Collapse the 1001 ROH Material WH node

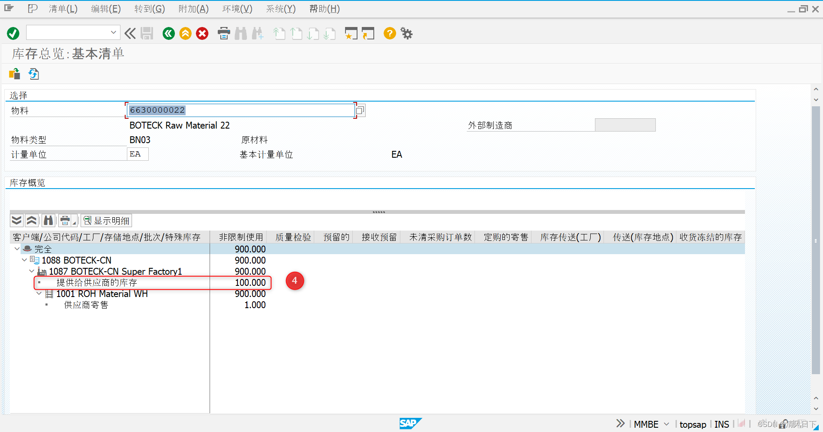(x=39, y=293)
